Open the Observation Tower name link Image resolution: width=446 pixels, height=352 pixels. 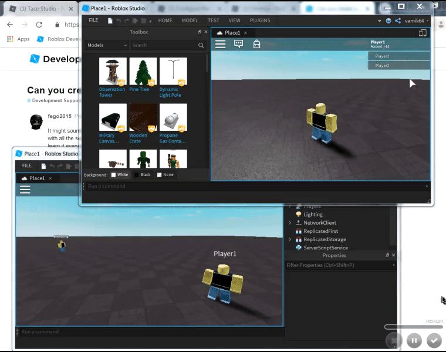[x=112, y=92]
